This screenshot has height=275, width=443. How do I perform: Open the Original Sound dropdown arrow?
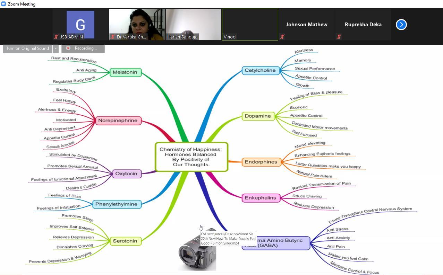point(56,48)
